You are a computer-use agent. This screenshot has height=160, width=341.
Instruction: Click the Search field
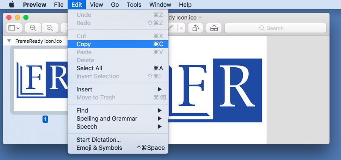pyautogui.click(x=276, y=28)
